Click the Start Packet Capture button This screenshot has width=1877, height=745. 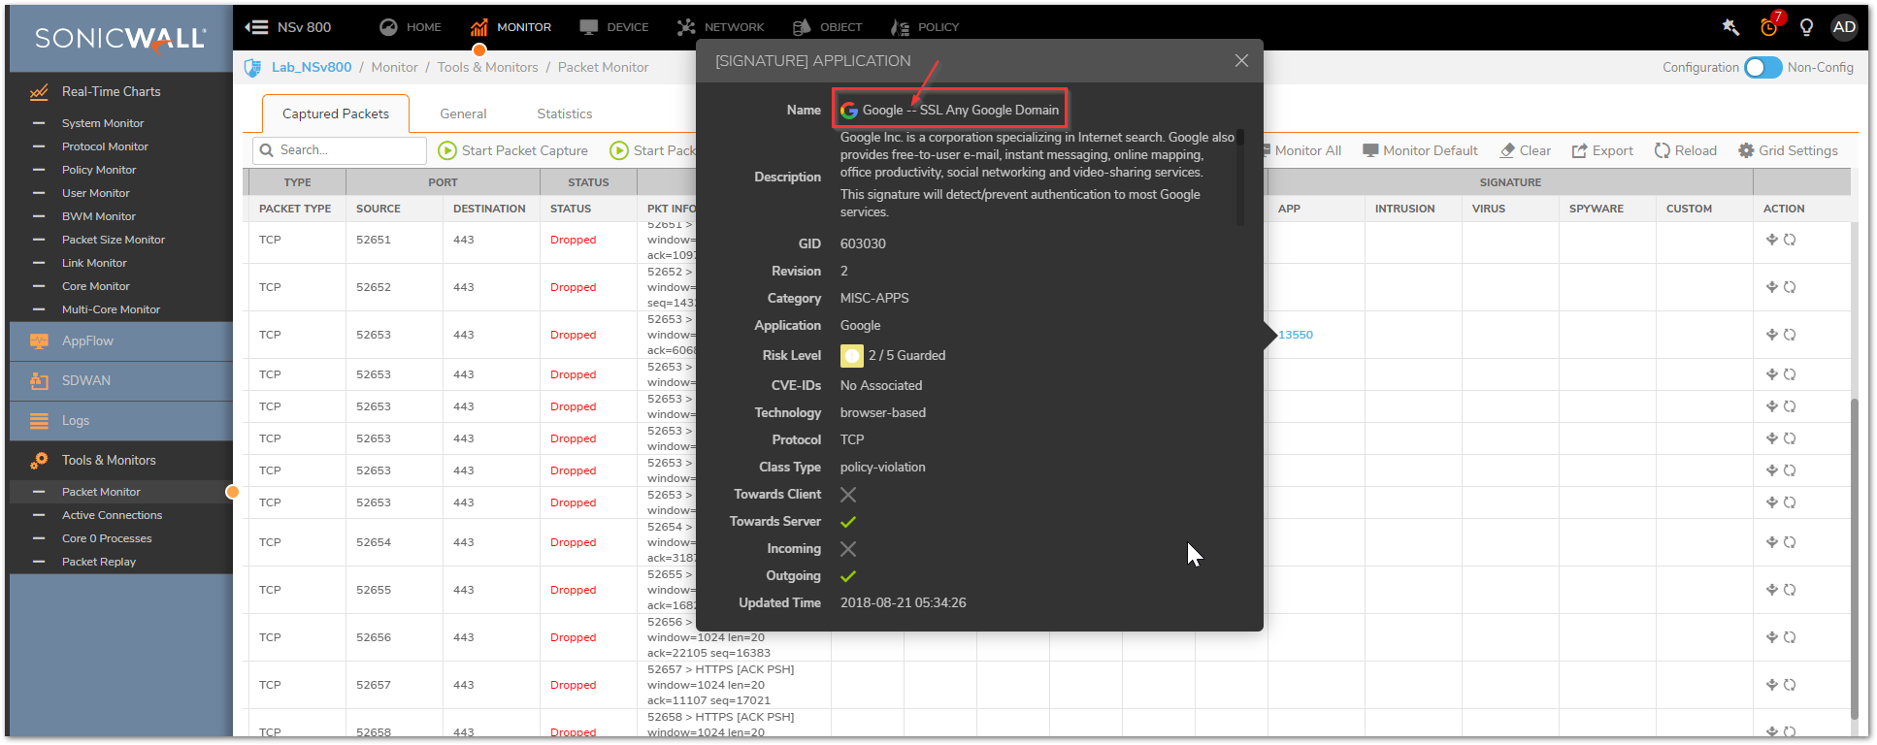[x=513, y=150]
